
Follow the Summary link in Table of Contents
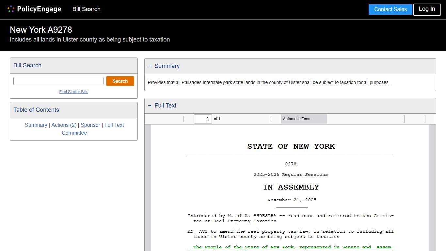pos(36,125)
